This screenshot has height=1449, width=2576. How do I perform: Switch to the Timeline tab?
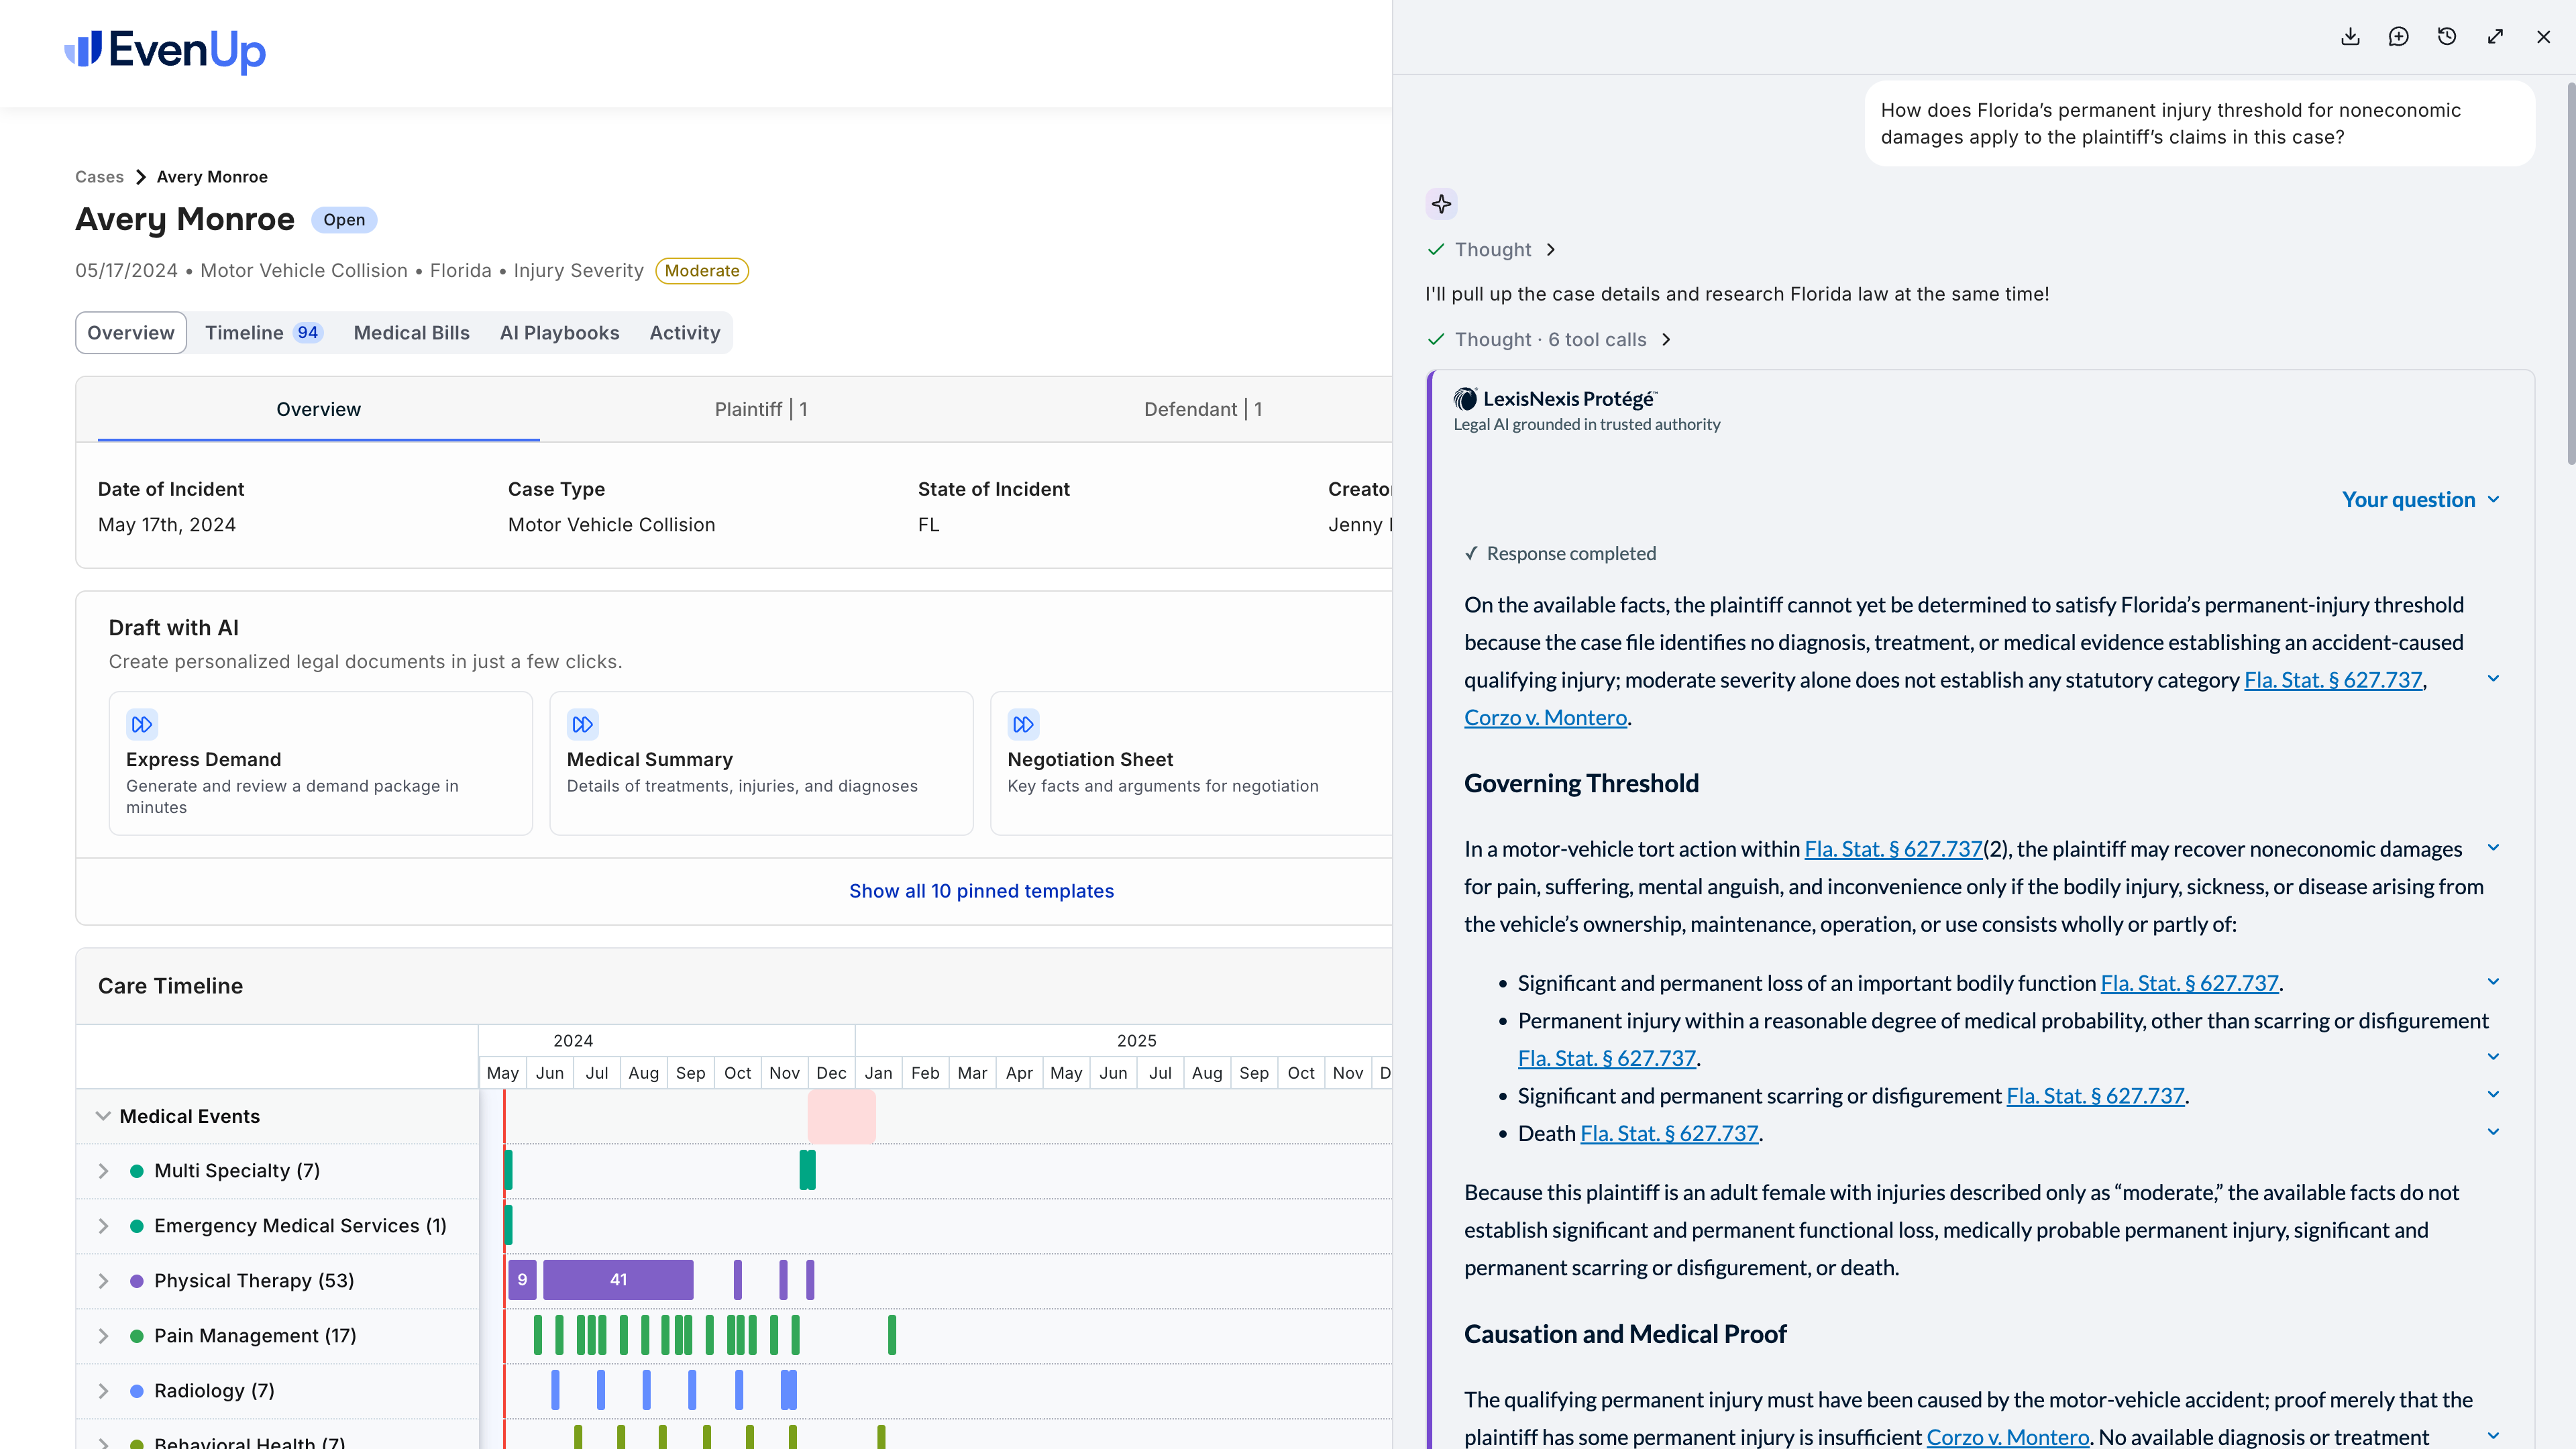tap(263, 333)
